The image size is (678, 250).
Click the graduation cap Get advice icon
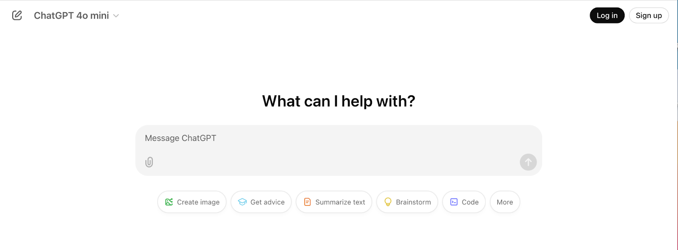click(x=242, y=202)
